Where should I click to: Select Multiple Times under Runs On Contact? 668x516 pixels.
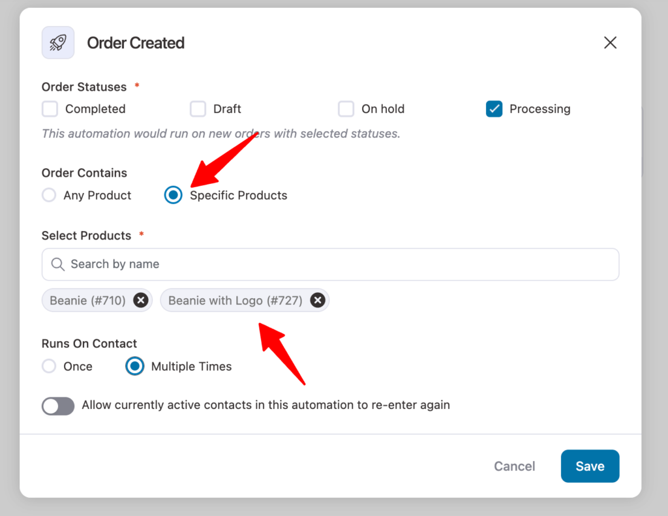(134, 366)
